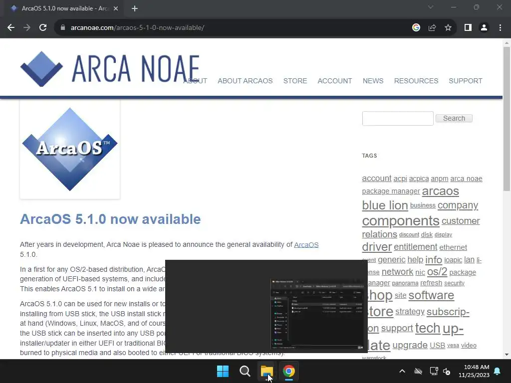Viewport: 511px width, 383px height.
Task: Open the ACCOUNT menu
Action: [x=335, y=81]
